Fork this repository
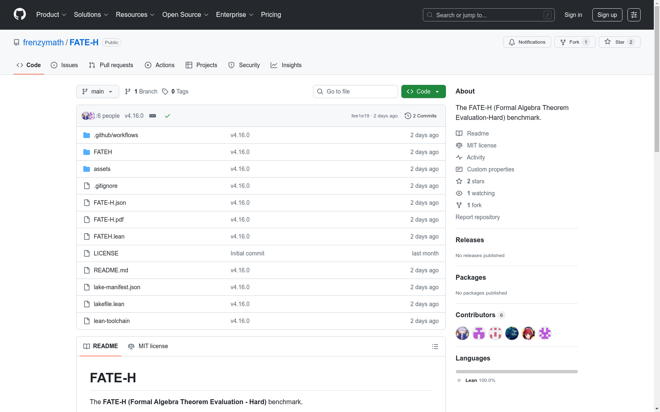The width and height of the screenshot is (660, 412). tap(575, 42)
